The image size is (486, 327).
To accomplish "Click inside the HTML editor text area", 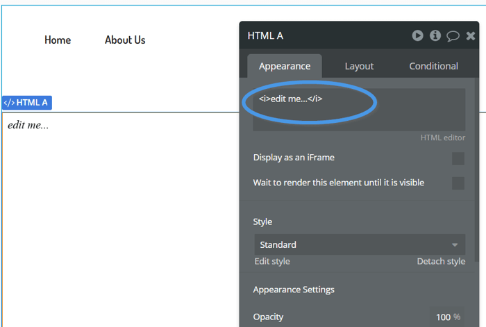I will (359, 110).
